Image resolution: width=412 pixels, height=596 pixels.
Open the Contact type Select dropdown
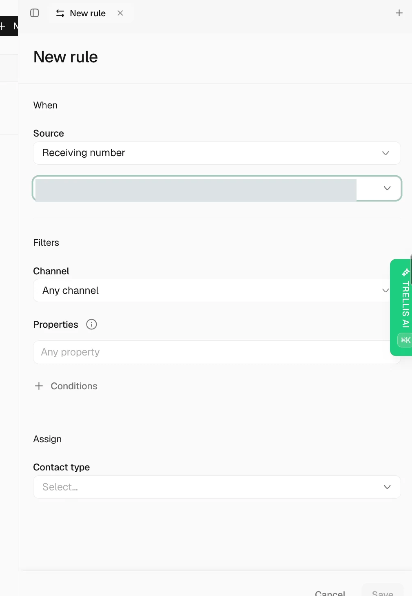(x=217, y=487)
